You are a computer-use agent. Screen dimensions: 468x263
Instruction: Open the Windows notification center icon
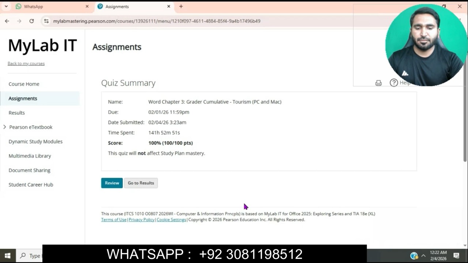[x=456, y=256]
